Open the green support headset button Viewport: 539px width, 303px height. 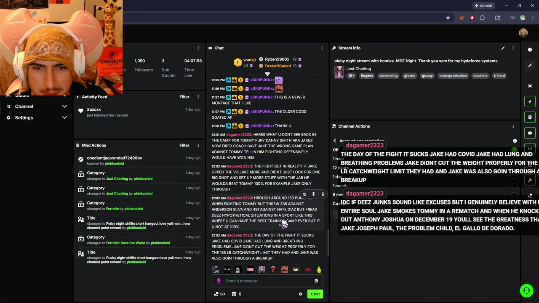(x=526, y=290)
